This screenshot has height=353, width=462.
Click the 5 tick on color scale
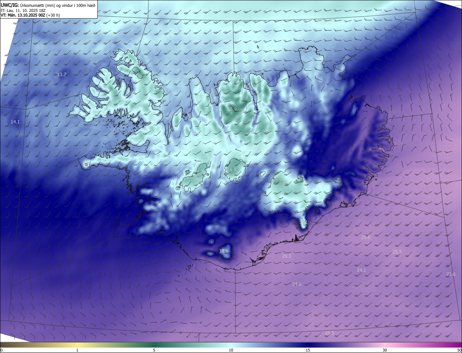pyautogui.click(x=154, y=350)
